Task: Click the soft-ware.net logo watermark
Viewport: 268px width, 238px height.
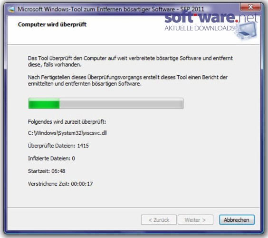Action: click(211, 18)
